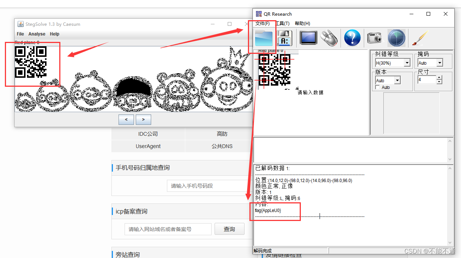This screenshot has width=461, height=258.
Task: Click the IDC公司 cell on the webpage
Action: pyautogui.click(x=148, y=134)
